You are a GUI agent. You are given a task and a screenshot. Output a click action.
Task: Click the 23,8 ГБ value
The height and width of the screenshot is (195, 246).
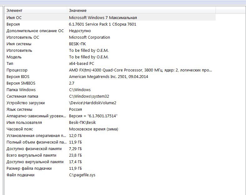point(75,155)
